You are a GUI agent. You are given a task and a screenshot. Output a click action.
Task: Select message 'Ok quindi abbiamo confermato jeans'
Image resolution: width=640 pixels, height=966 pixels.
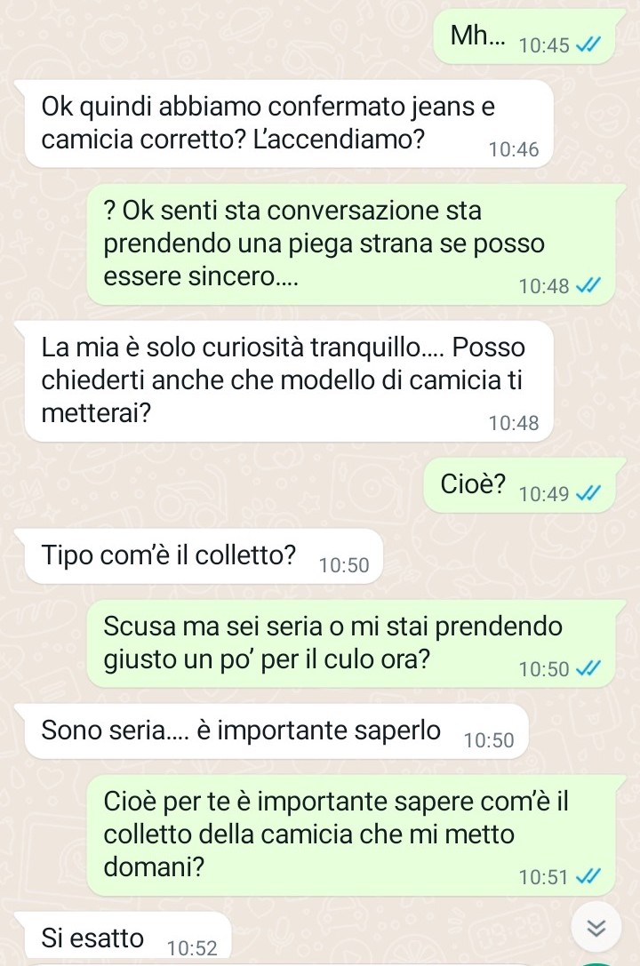tap(289, 124)
